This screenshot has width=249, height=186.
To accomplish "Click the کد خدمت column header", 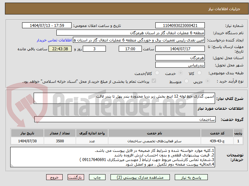I will tap(217, 133).
